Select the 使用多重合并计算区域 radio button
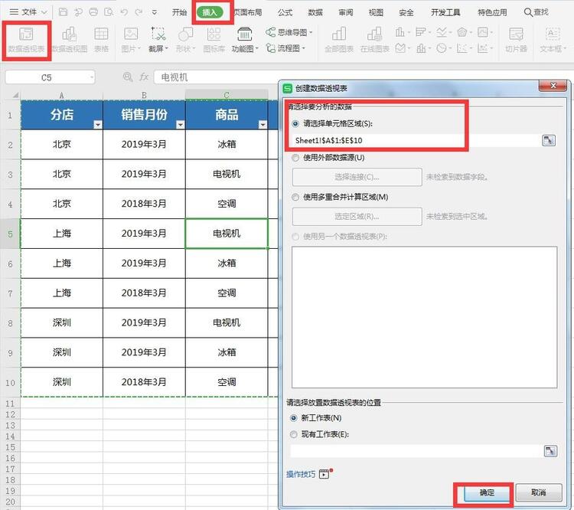Image resolution: width=574 pixels, height=510 pixels. pos(295,197)
